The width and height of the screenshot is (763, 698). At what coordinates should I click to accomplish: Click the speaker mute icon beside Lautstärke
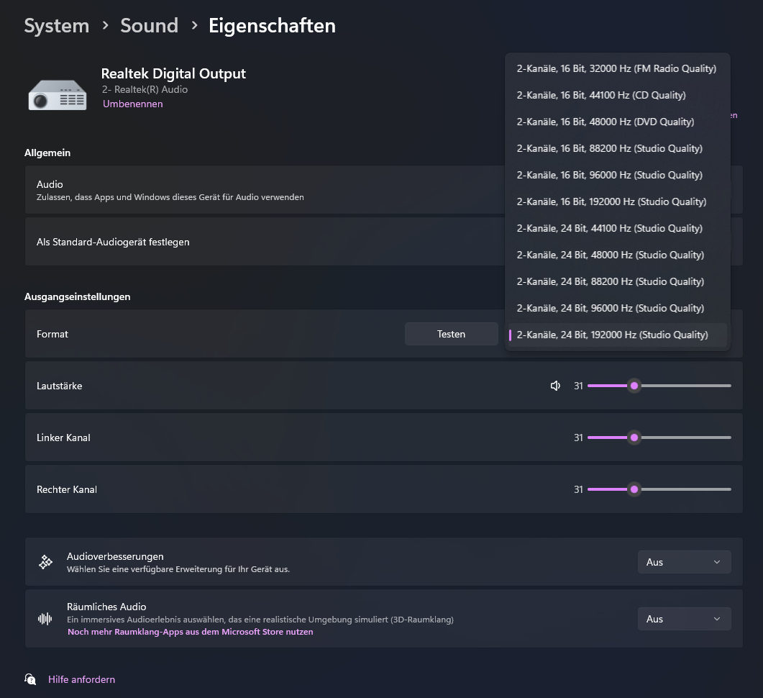pyautogui.click(x=555, y=386)
